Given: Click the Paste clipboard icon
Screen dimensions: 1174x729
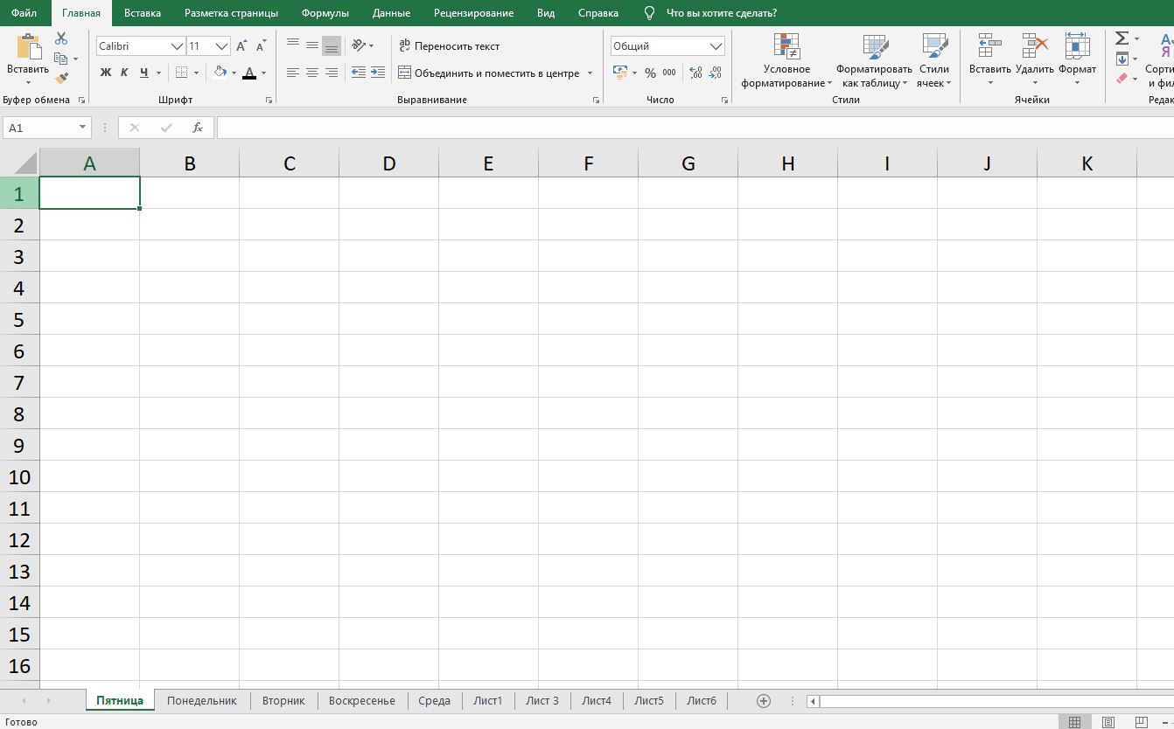Looking at the screenshot, I should coord(28,46).
